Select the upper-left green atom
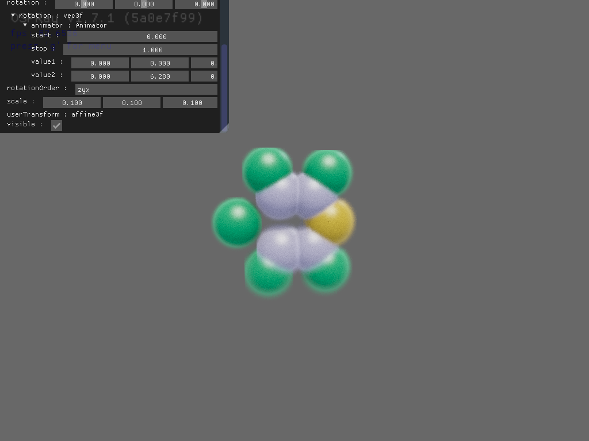This screenshot has height=441, width=589. click(267, 168)
